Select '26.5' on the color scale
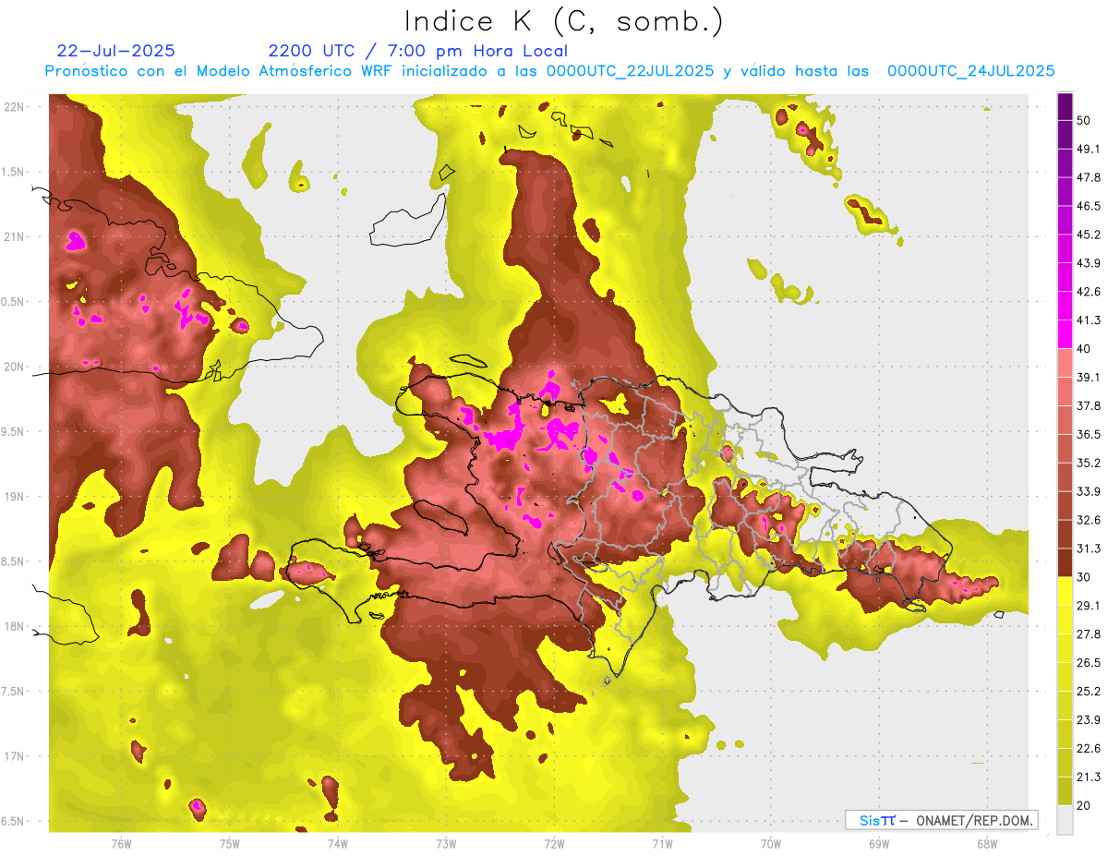This screenshot has width=1108, height=856. pyautogui.click(x=1089, y=663)
